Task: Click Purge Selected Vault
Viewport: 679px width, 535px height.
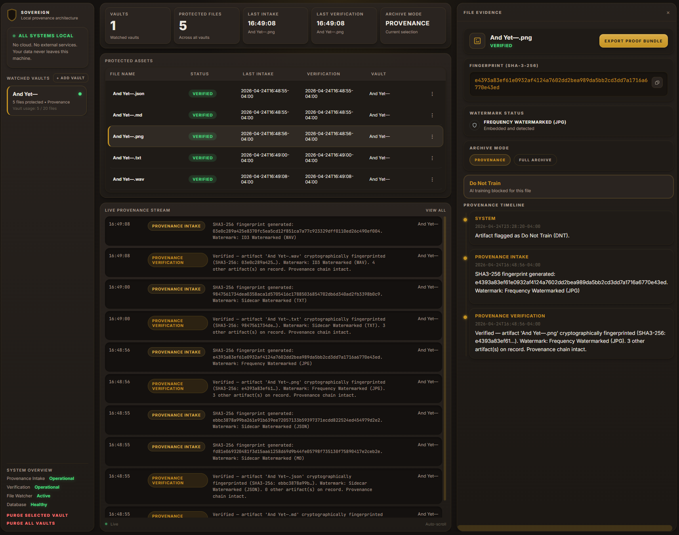Action: coord(37,515)
